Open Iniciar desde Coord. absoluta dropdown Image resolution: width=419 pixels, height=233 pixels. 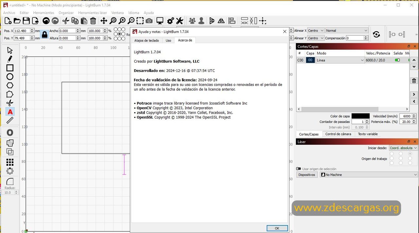pyautogui.click(x=403, y=148)
